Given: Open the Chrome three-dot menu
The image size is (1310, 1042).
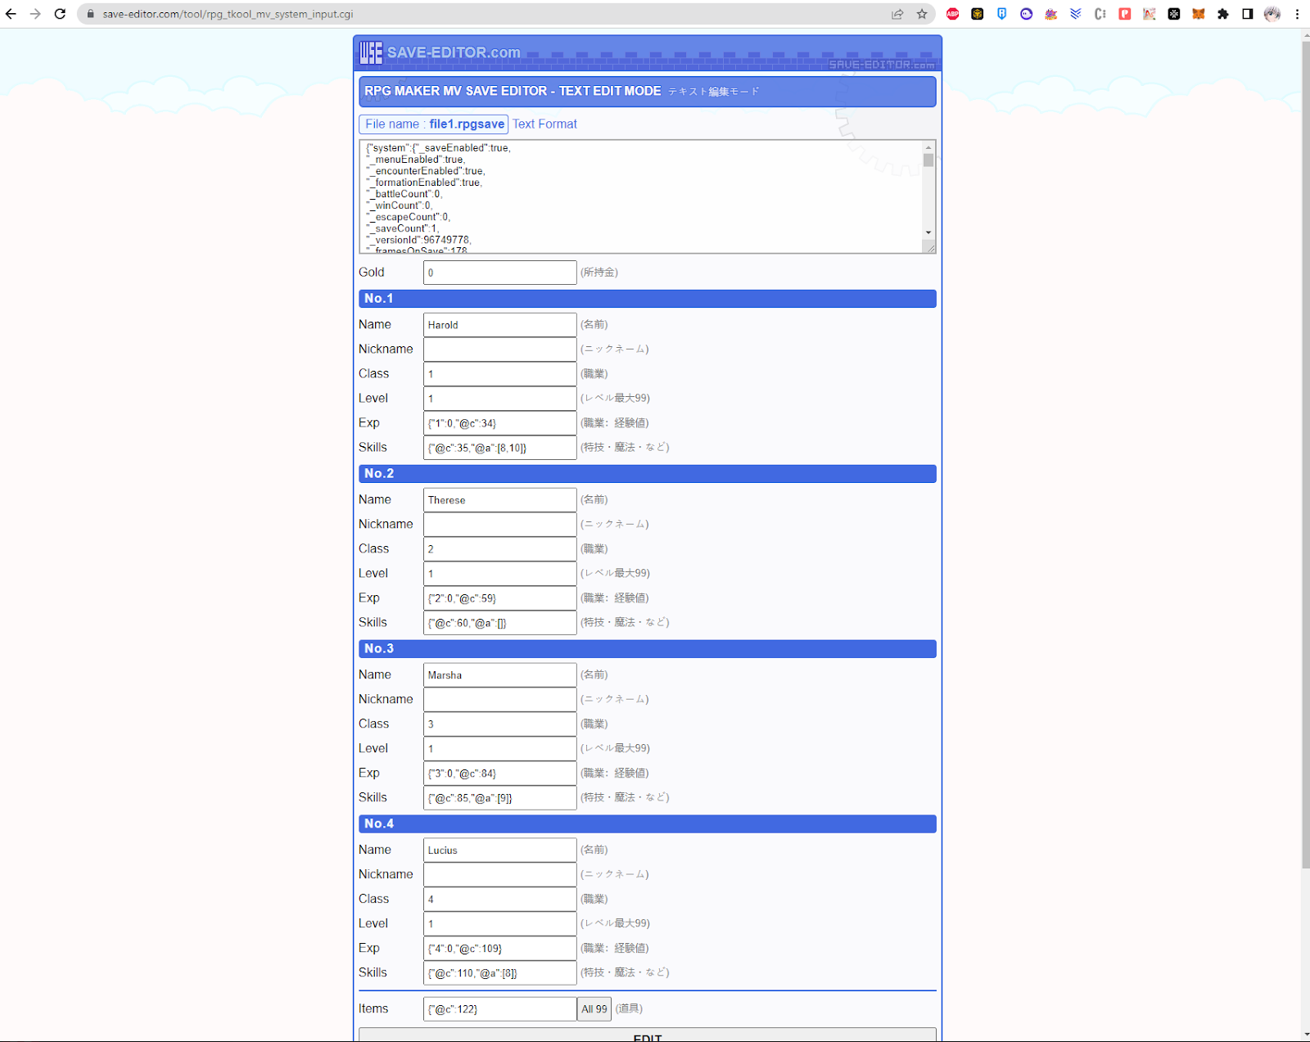Looking at the screenshot, I should 1297,14.
